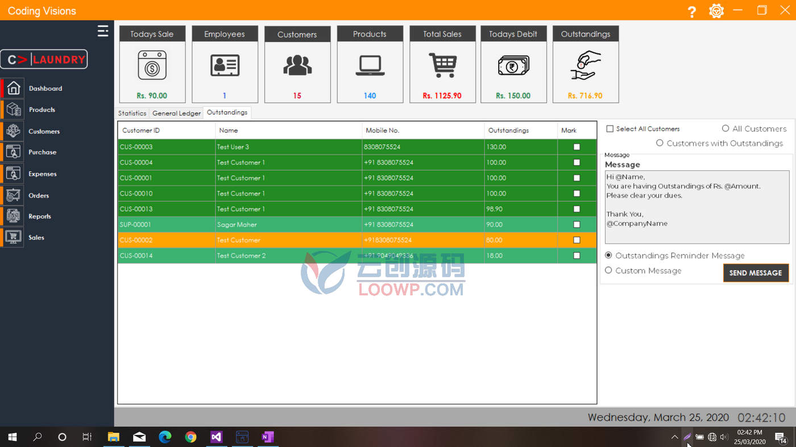The height and width of the screenshot is (447, 796).
Task: Open the Mail app from taskbar
Action: click(139, 437)
